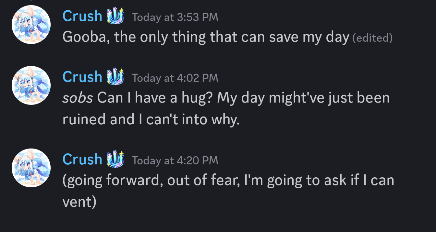Click the 'ruined and I can't into why.' line
436x232 pixels.
point(151,119)
